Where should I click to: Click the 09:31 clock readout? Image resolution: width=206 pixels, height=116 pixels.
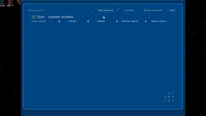(x=173, y=10)
